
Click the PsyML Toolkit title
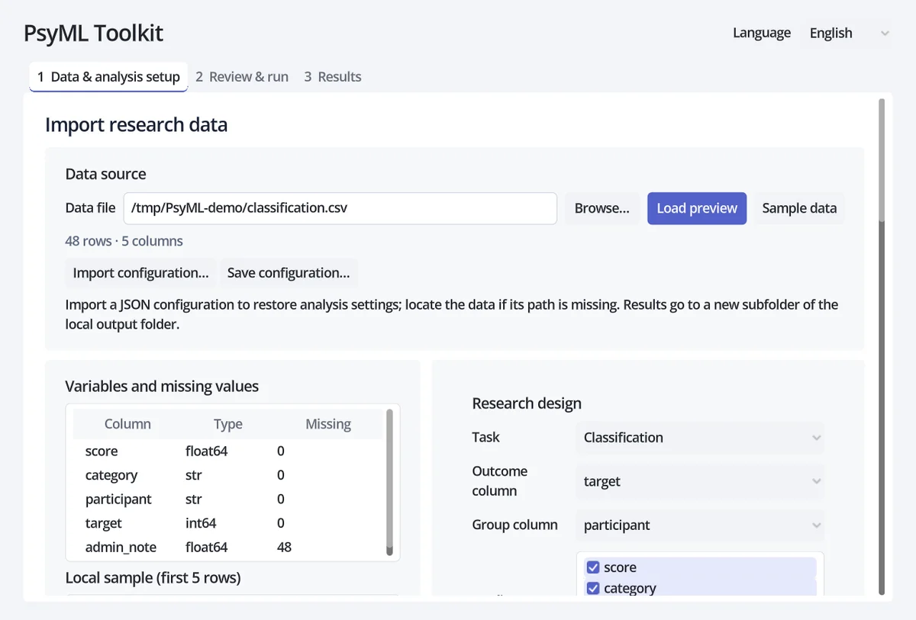pos(93,34)
